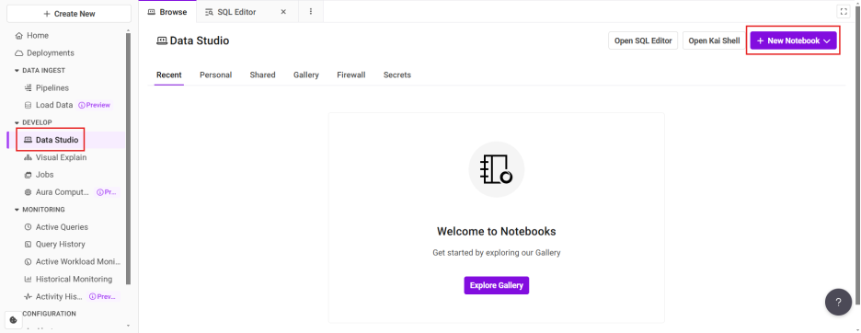The image size is (861, 333).
Task: Click the Preview badge next to Activity History
Action: coord(103,297)
